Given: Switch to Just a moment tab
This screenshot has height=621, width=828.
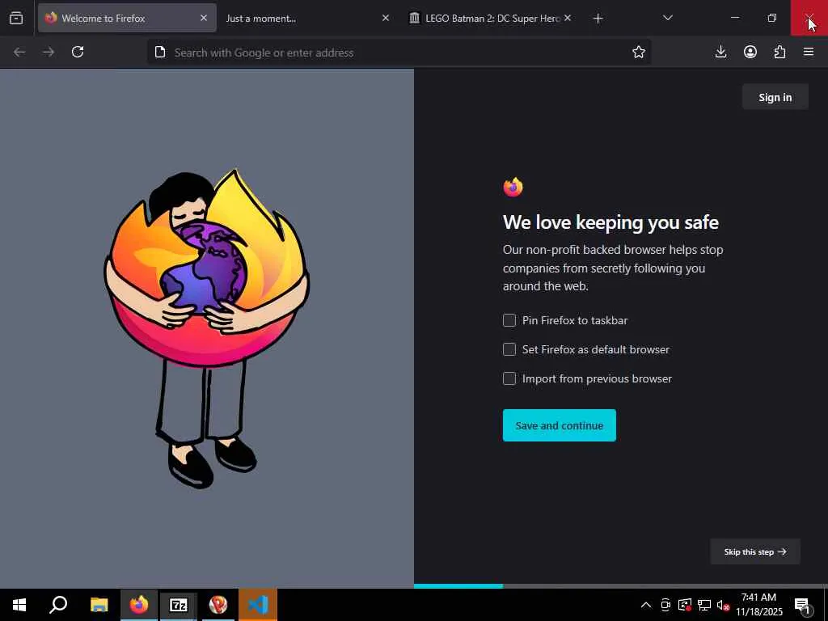Looking at the screenshot, I should 308,18.
